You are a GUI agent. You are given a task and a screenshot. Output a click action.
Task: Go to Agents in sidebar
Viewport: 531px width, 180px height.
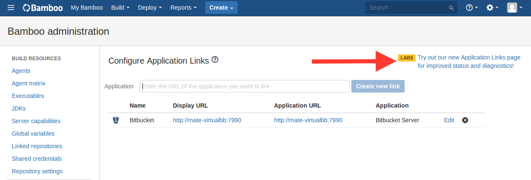(21, 71)
